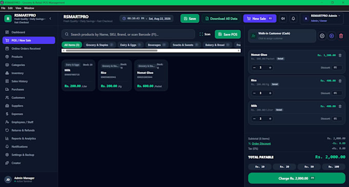Image resolution: width=349 pixels, height=187 pixels.
Task: Open the Order Discount link
Action: (x=261, y=143)
